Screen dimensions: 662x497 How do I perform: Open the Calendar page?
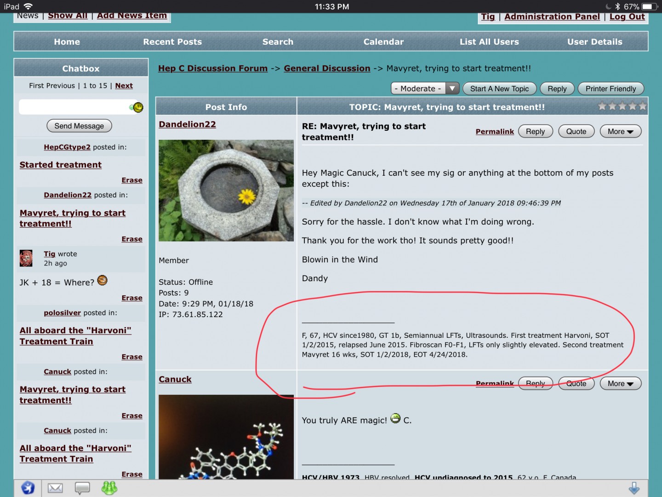coord(383,42)
